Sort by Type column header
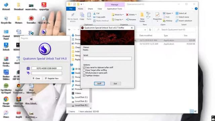 pyautogui.click(x=166, y=36)
